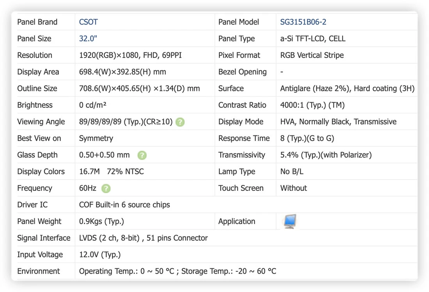This screenshot has height=292, width=429.
Task: Click the Best View on label
Action: (x=39, y=138)
